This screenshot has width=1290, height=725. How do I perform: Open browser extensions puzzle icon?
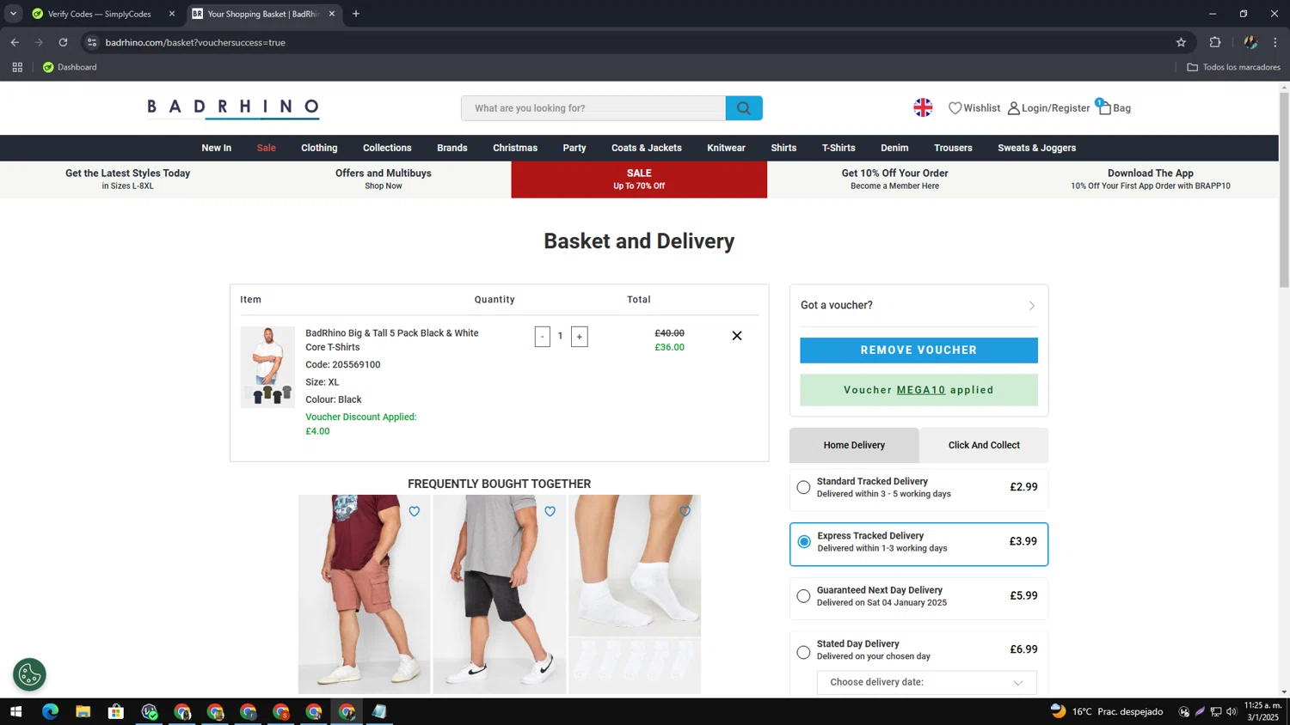pyautogui.click(x=1215, y=42)
